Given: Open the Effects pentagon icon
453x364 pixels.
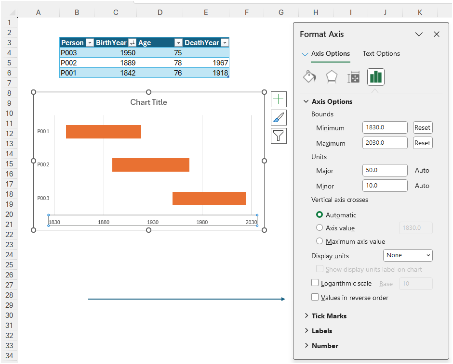Looking at the screenshot, I should pos(332,77).
